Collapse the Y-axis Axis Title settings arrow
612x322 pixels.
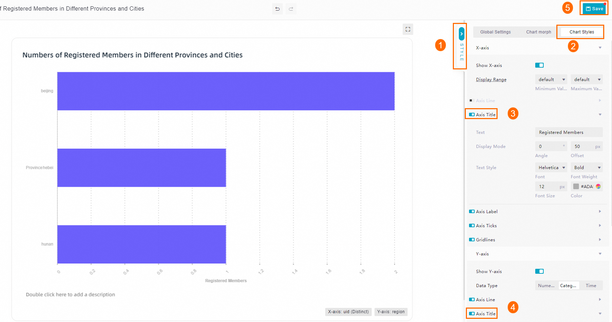pos(600,314)
